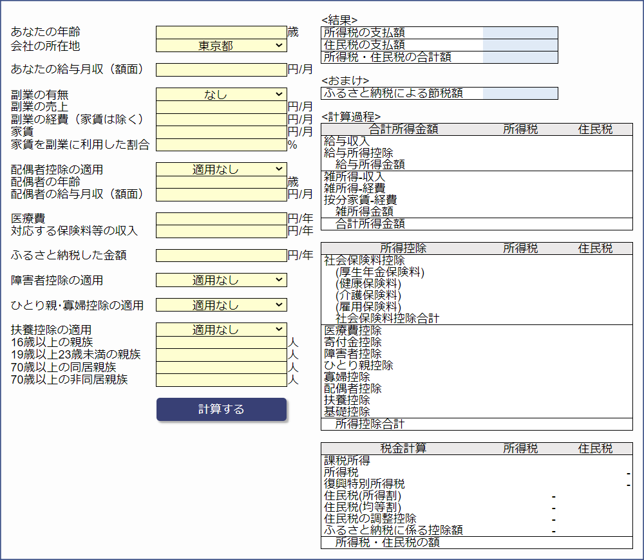Screen dimensions: 644x560
Task: Open the ひとり親･寡婦控除の適用 dropdown
Action: (222, 304)
